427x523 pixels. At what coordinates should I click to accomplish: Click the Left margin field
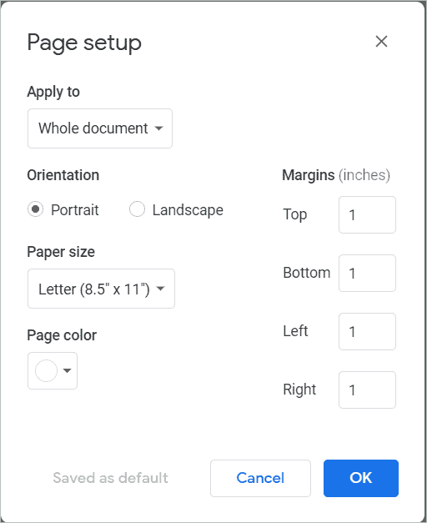[367, 331]
